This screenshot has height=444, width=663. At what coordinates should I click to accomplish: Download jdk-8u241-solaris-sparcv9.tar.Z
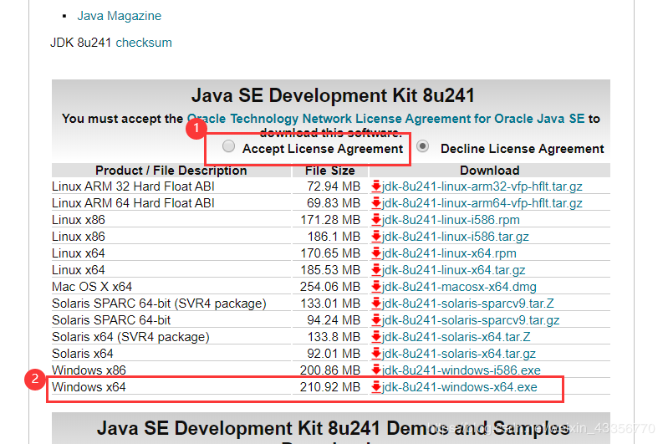tap(467, 304)
